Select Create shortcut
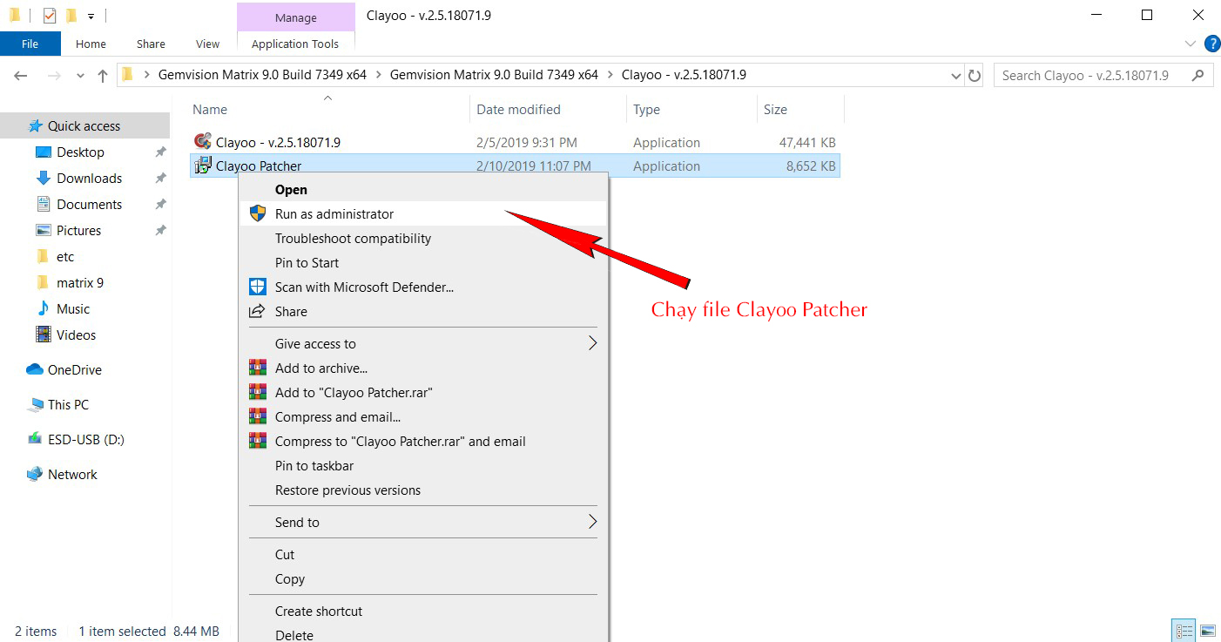The width and height of the screenshot is (1221, 642). [x=422, y=611]
